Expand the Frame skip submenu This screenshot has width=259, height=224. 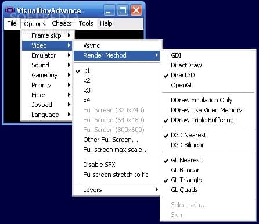(47, 35)
